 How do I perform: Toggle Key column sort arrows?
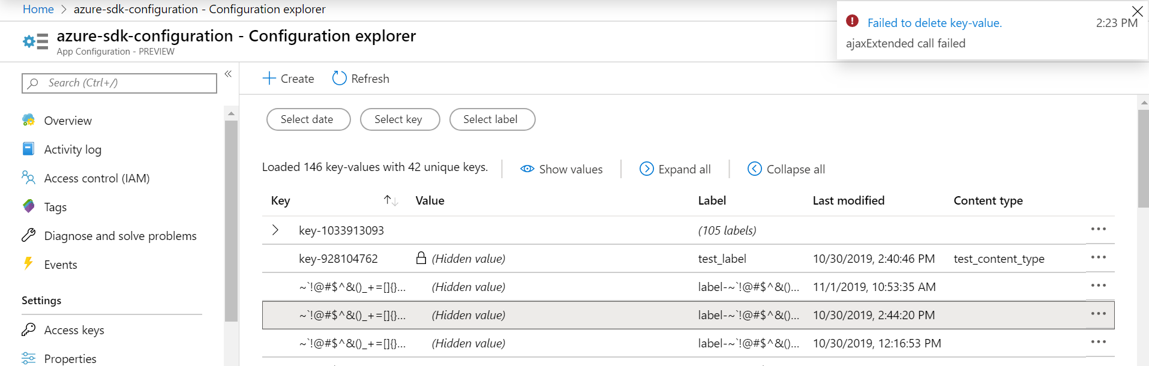[391, 200]
